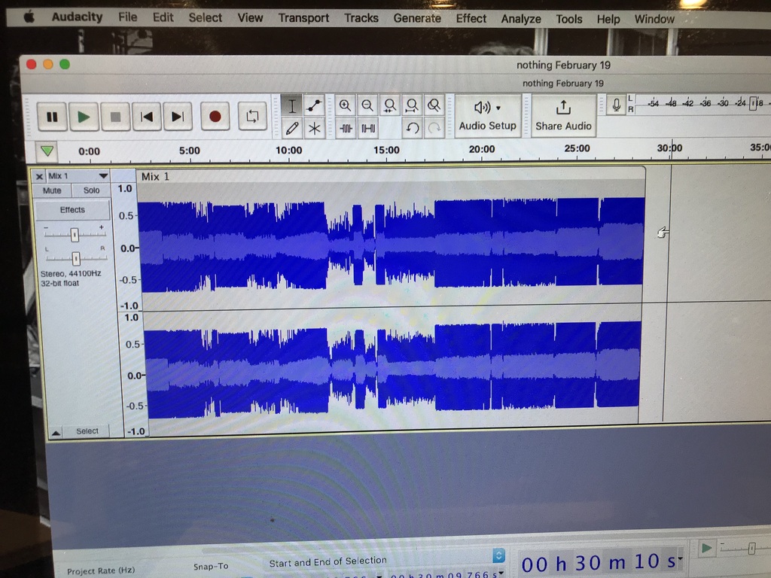Image resolution: width=771 pixels, height=578 pixels.
Task: Open the Analyze menu
Action: click(521, 19)
